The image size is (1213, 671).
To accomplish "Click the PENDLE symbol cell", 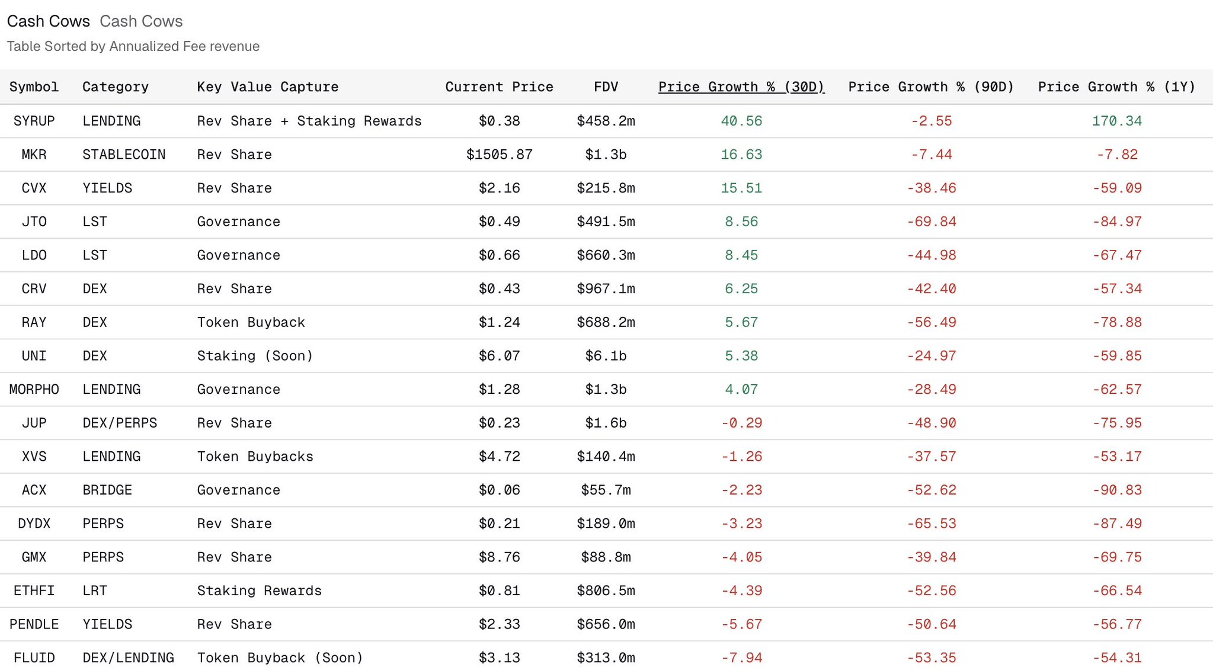I will (x=34, y=624).
